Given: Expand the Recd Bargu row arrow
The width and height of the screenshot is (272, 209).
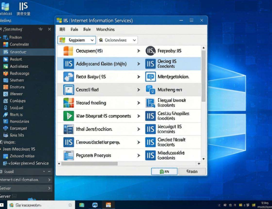Looking at the screenshot, I should click(x=139, y=77).
